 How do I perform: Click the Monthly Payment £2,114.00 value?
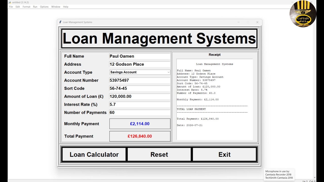click(140, 124)
